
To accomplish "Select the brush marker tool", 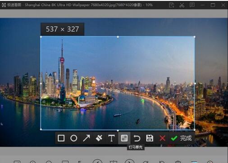I will point(99,138).
